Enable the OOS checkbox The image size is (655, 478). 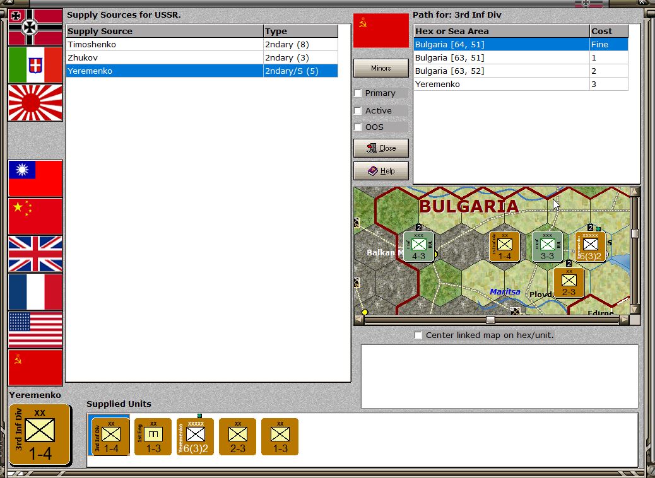[x=358, y=127]
